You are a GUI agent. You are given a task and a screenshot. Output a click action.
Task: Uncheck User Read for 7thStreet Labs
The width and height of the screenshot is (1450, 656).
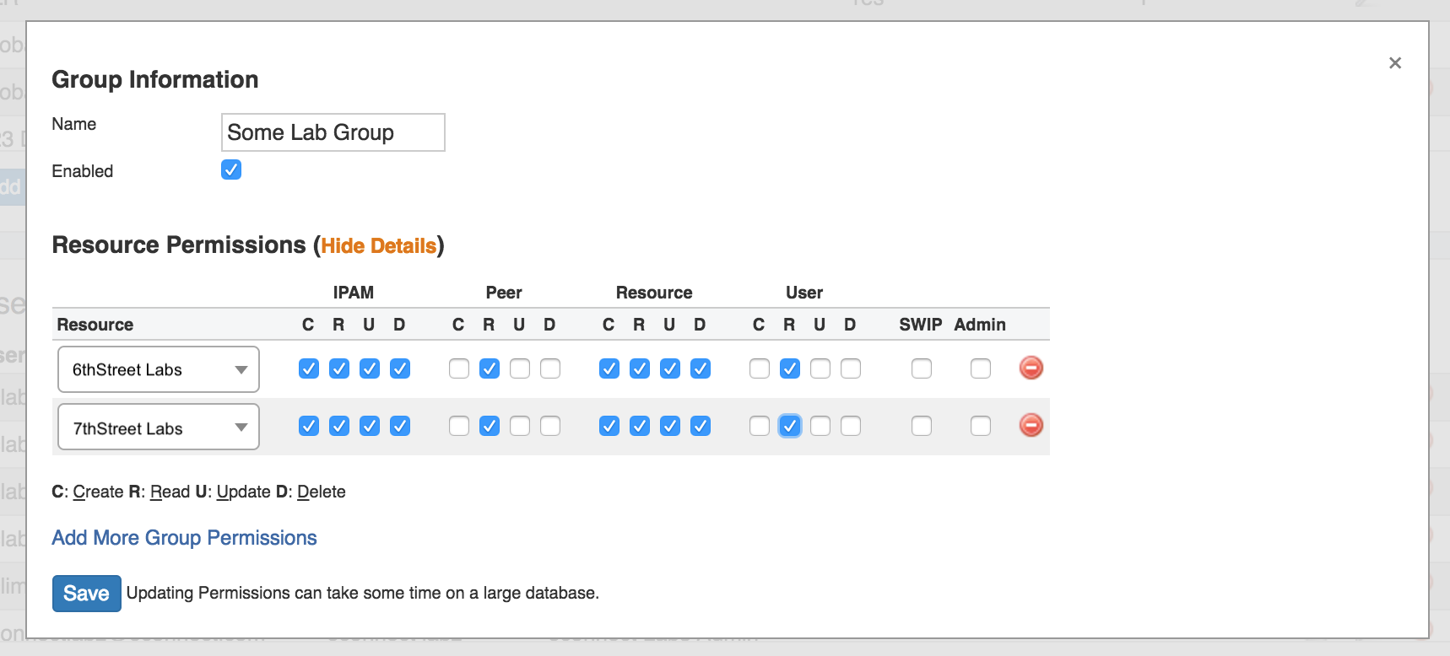[790, 426]
